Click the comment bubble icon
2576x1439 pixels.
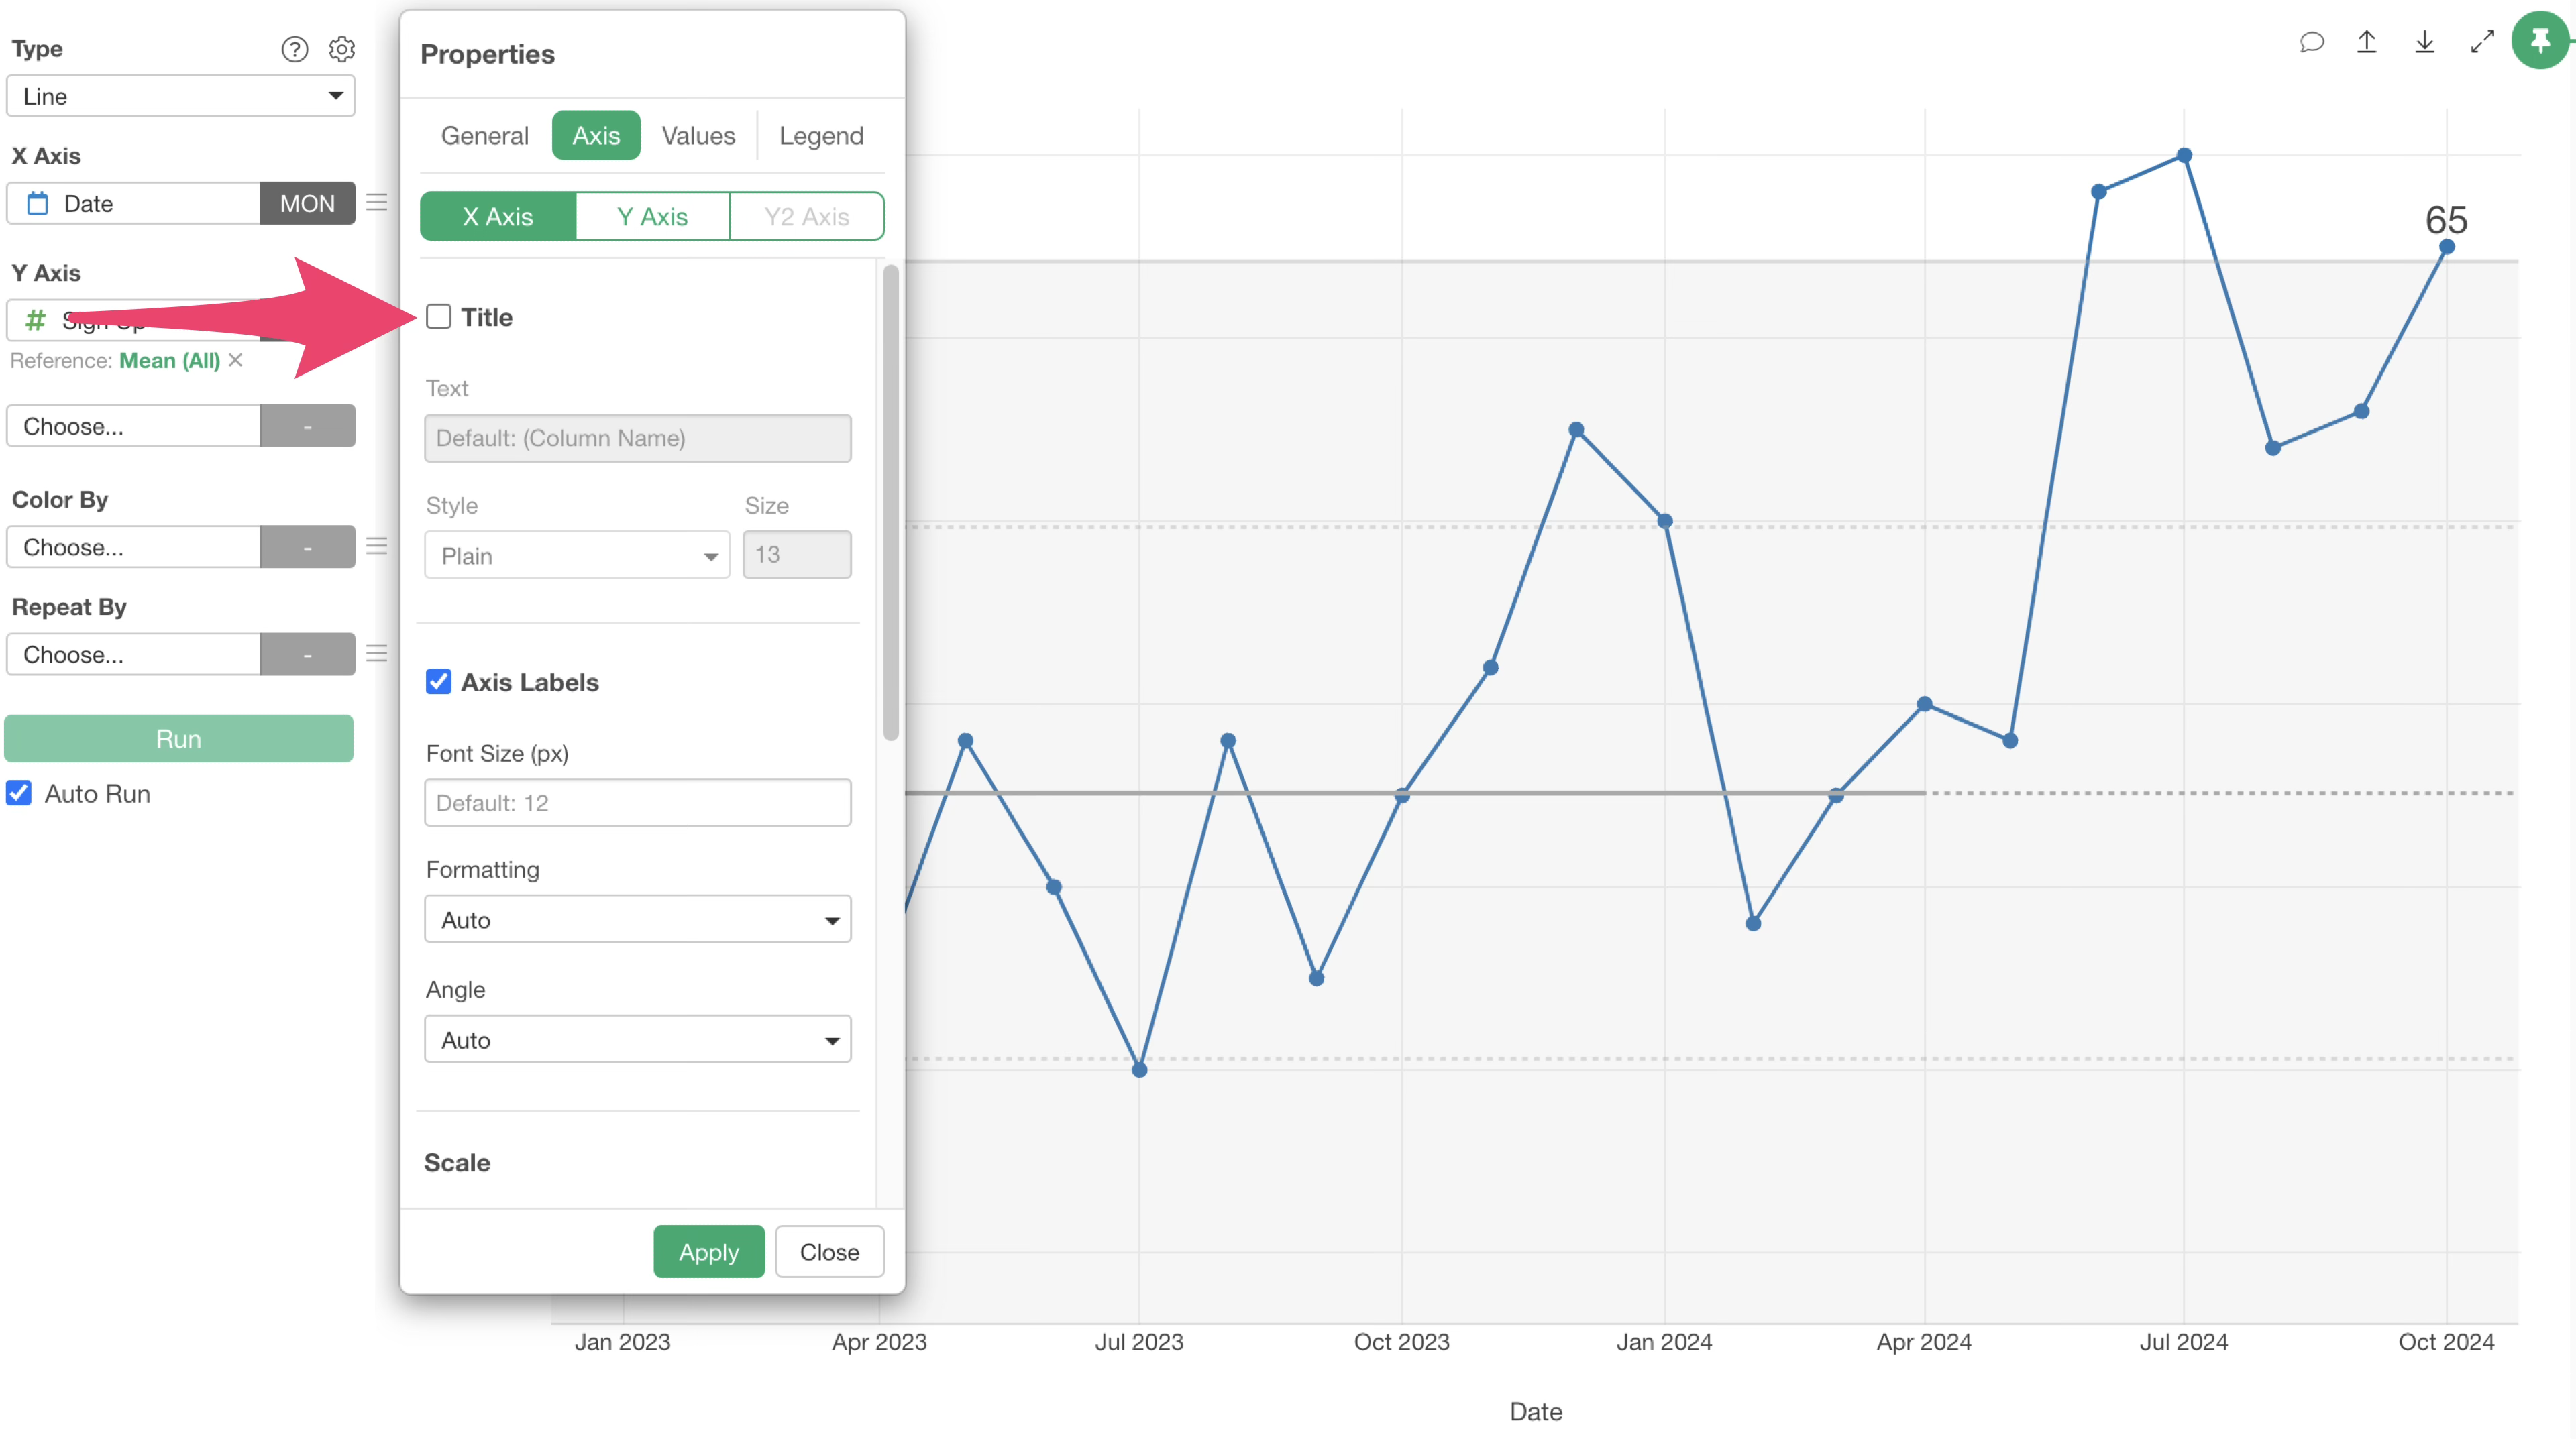click(x=2311, y=42)
